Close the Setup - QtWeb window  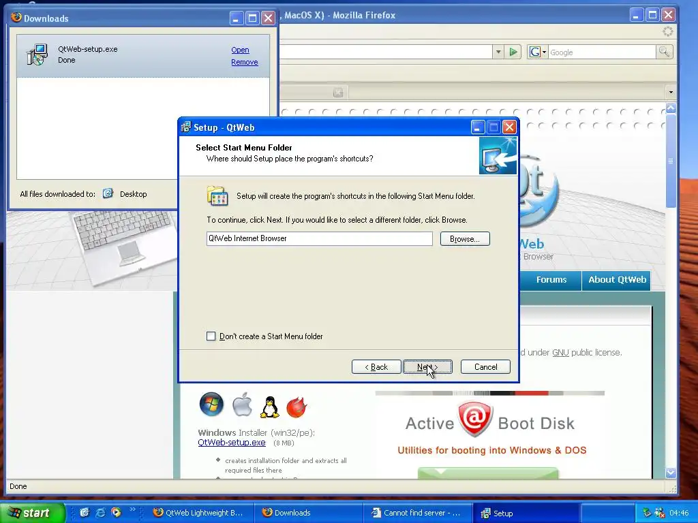coord(509,127)
